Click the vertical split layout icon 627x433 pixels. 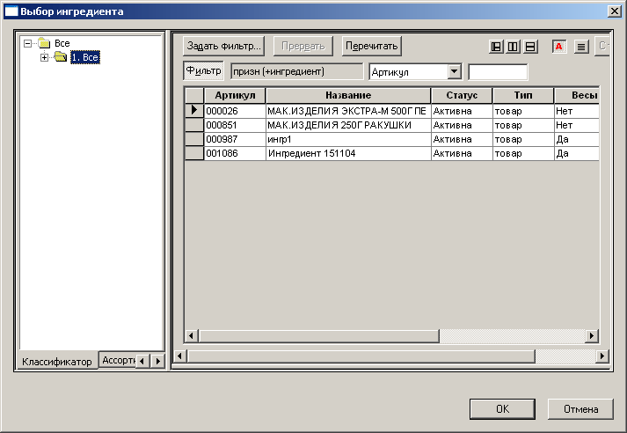tap(513, 47)
